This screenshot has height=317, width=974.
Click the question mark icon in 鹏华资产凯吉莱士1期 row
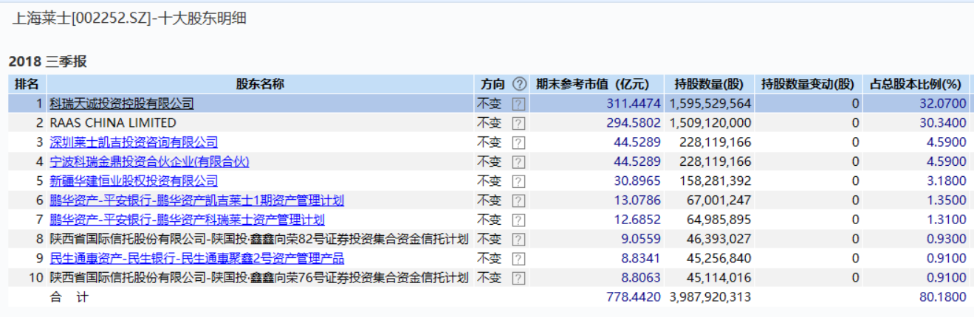(x=519, y=201)
